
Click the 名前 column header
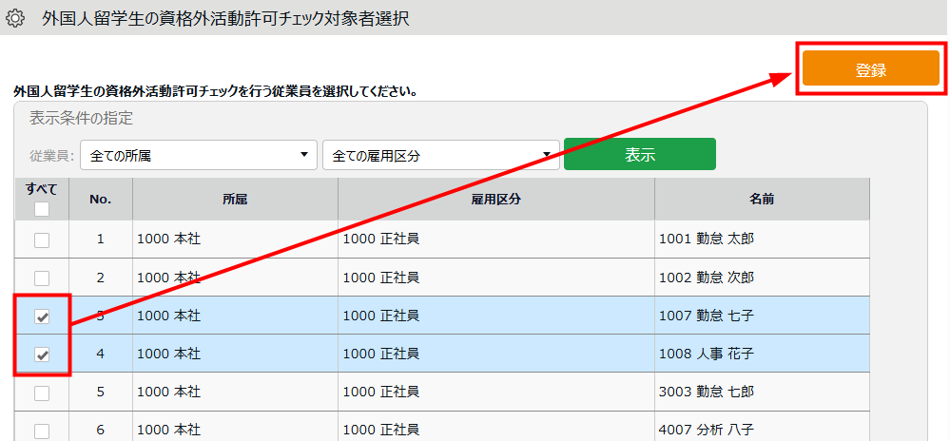762,200
